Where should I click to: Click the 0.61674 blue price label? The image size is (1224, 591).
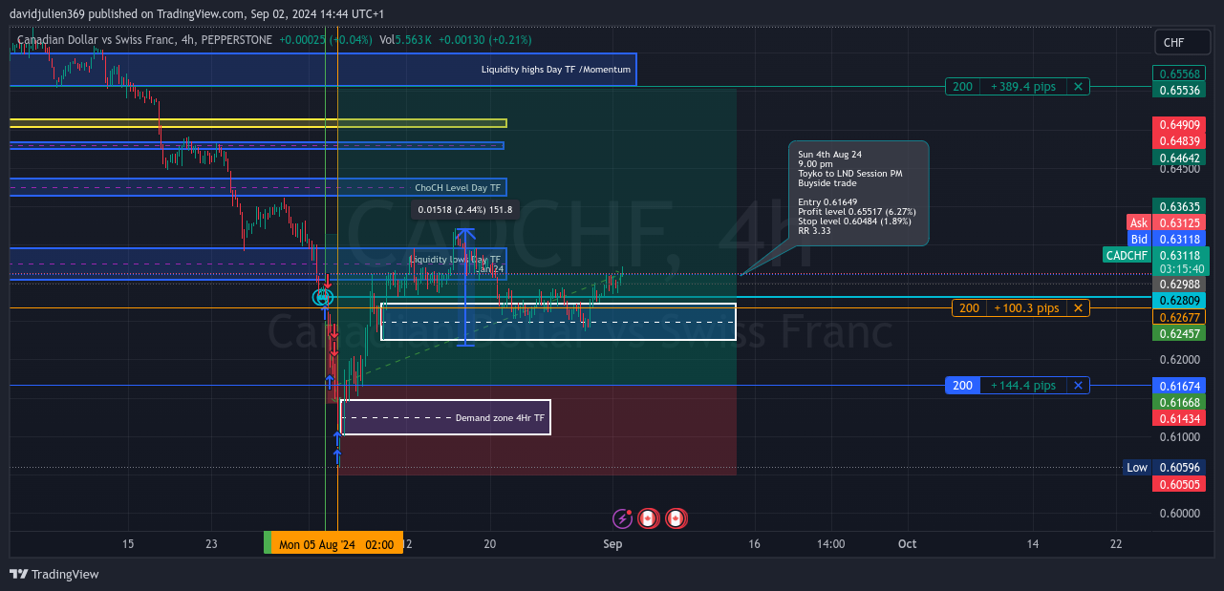pos(1179,385)
